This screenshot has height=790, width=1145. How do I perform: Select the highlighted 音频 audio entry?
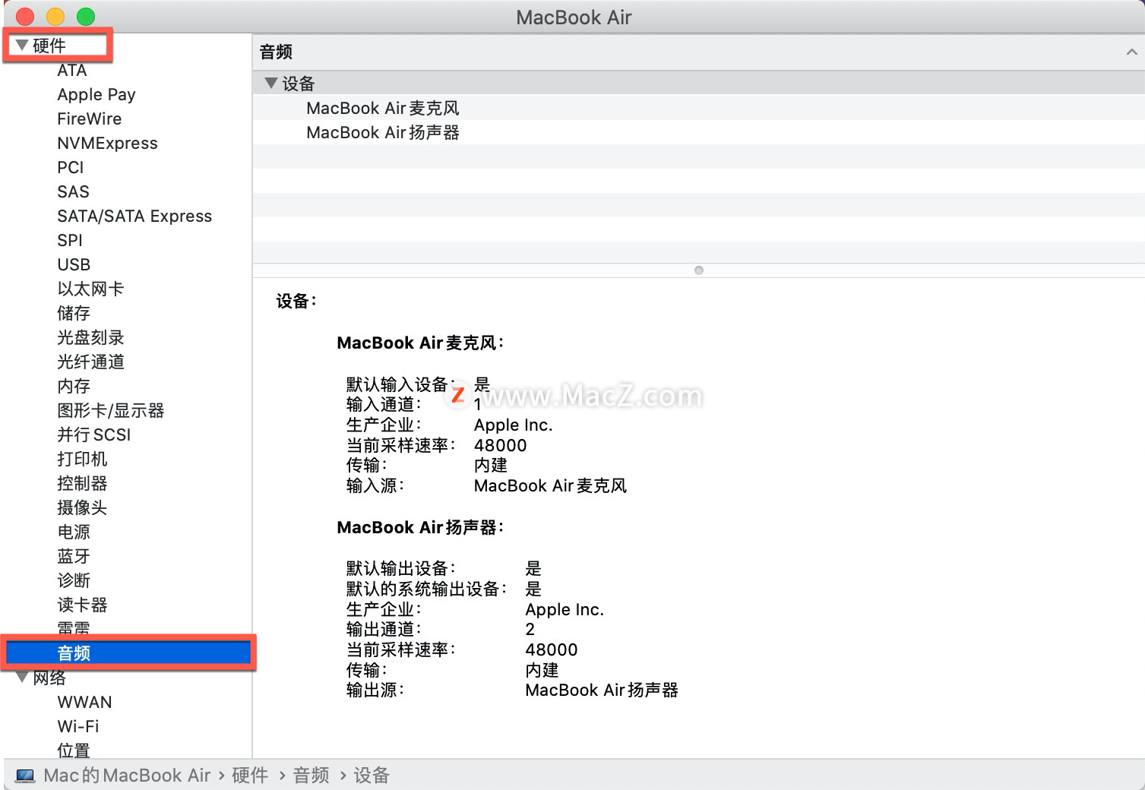[128, 653]
